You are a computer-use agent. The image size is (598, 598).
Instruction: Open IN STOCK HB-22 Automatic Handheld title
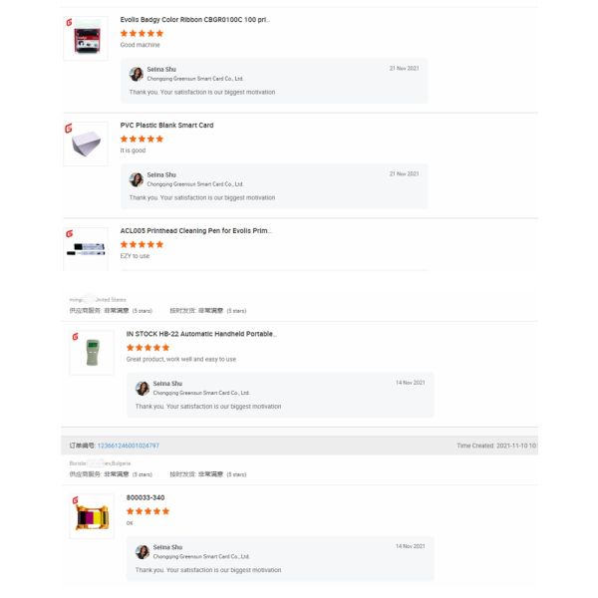201,334
